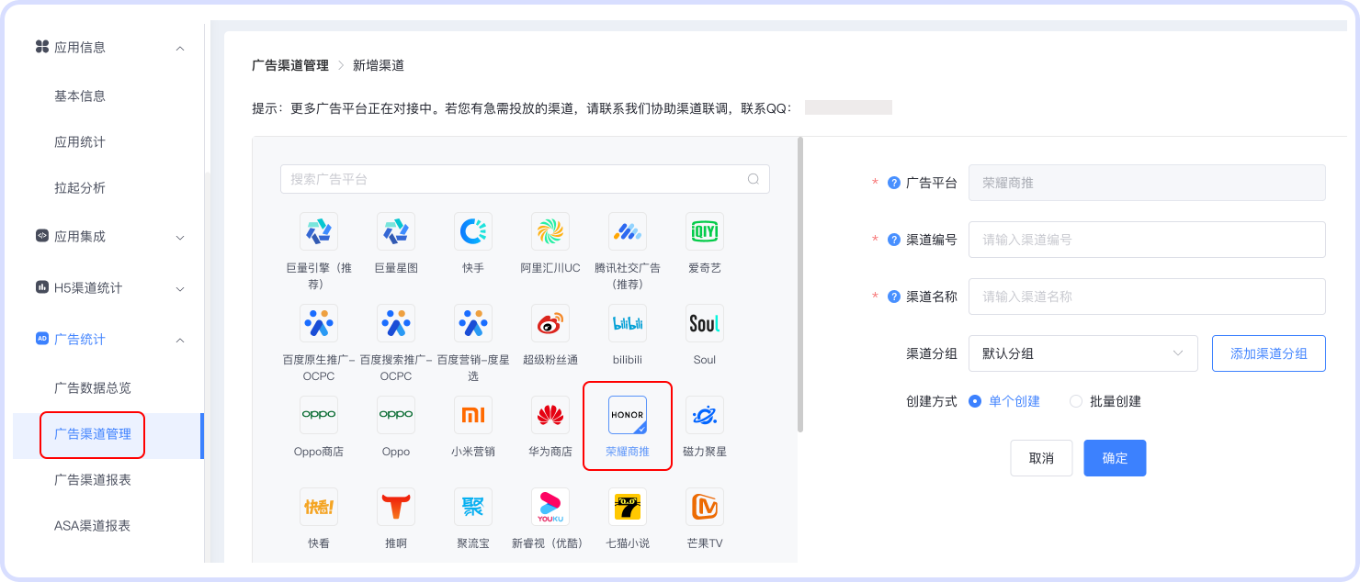This screenshot has width=1360, height=582.
Task: Select the 阿里汇川UC platform icon
Action: pyautogui.click(x=550, y=231)
